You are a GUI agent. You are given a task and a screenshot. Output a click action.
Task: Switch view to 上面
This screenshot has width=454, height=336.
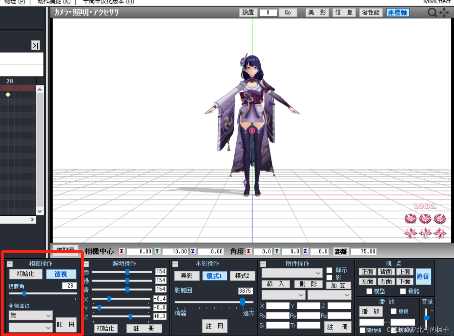point(405,272)
